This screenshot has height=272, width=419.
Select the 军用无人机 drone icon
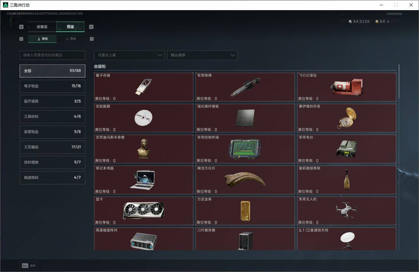pos(346,210)
